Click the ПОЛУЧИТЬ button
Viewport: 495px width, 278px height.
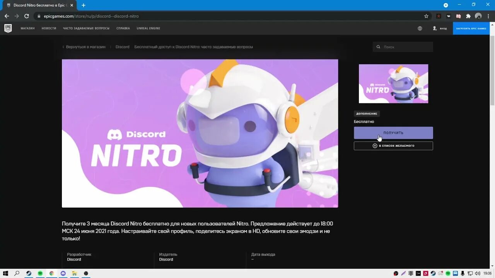click(393, 133)
